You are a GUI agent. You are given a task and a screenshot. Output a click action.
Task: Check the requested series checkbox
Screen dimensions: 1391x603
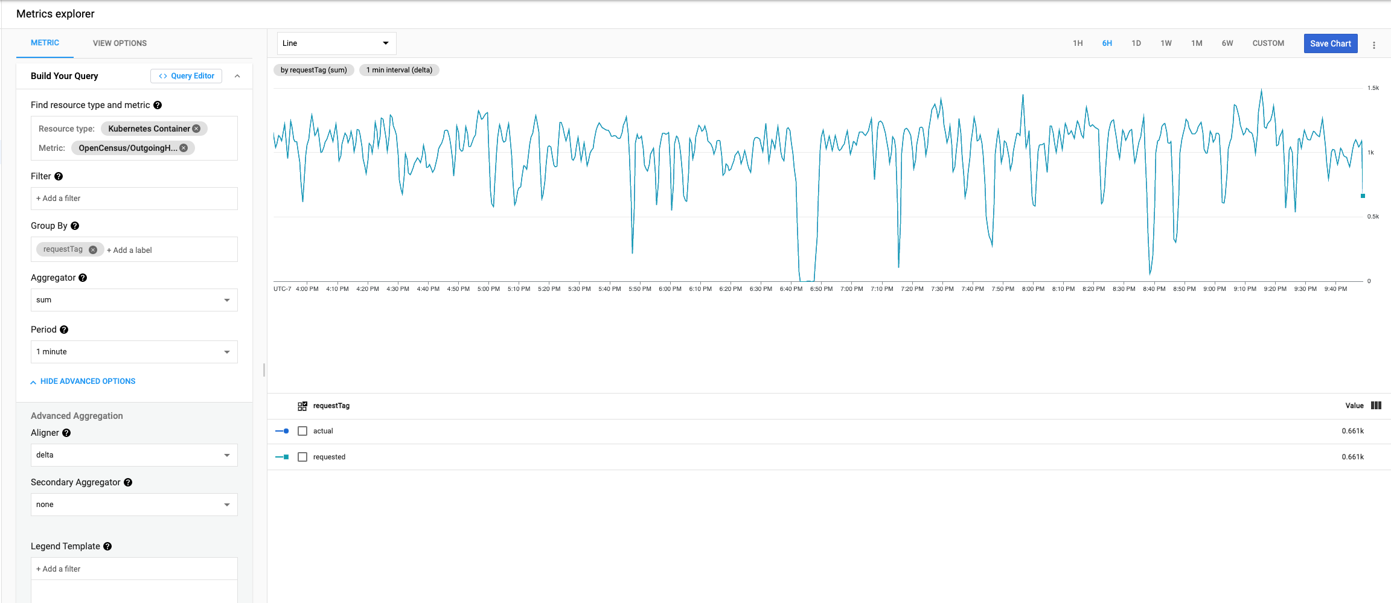[x=302, y=456]
